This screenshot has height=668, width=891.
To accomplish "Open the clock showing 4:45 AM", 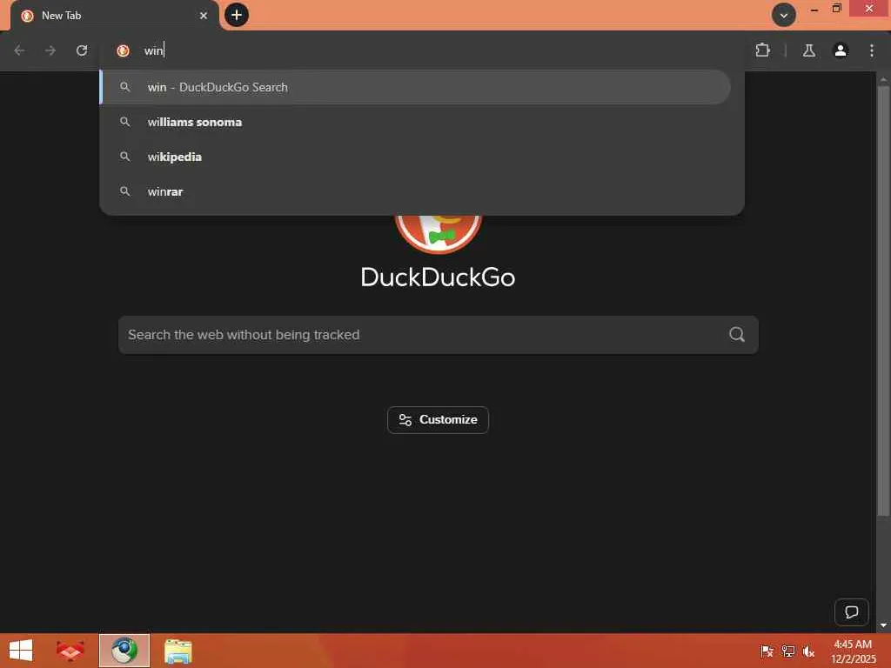I will [x=853, y=651].
